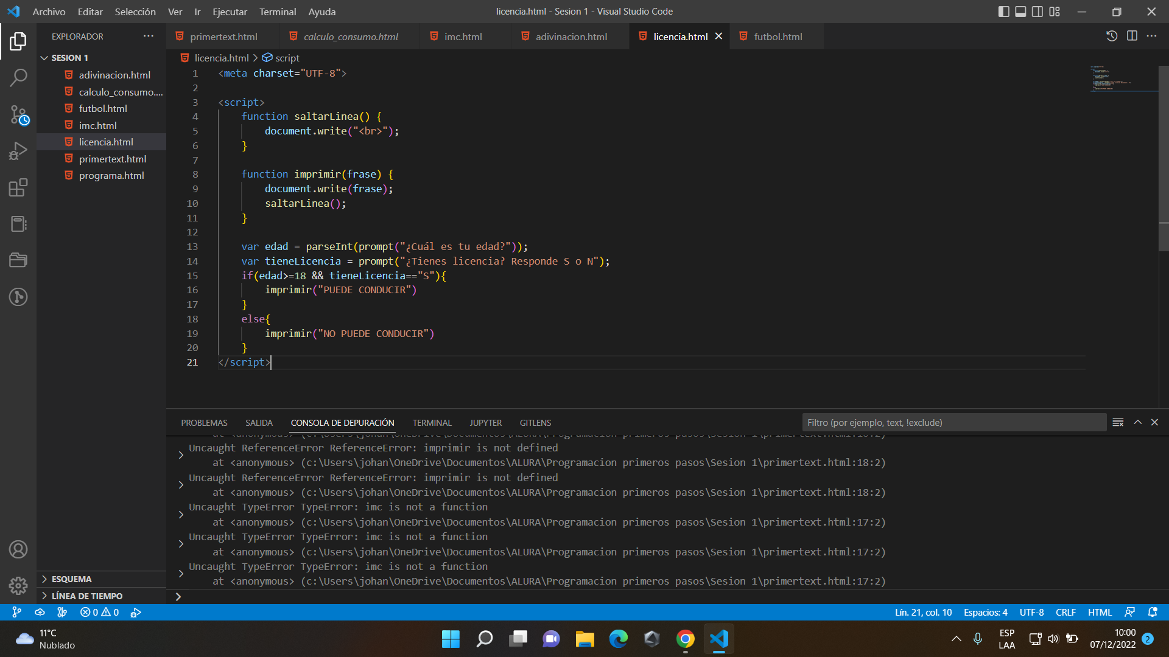Open the Accounts icon

[x=18, y=549]
